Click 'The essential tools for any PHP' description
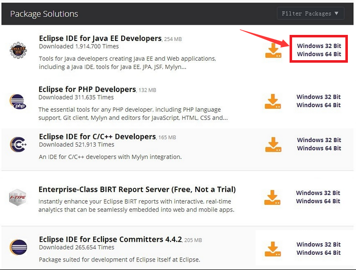Viewport: 356px width, 270px height. 133,114
